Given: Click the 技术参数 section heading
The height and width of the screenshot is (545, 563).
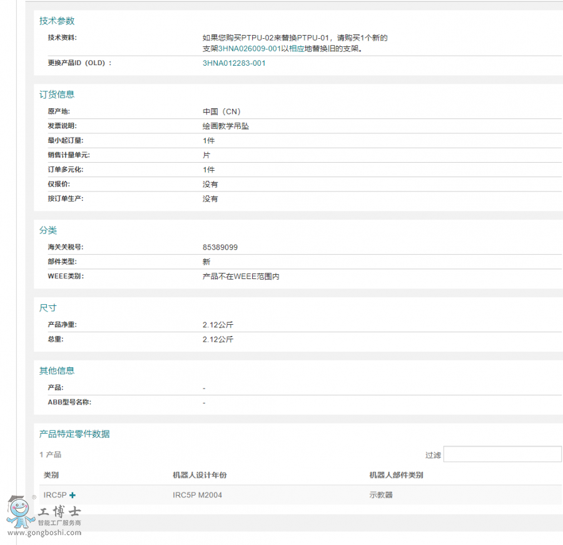Looking at the screenshot, I should click(56, 20).
